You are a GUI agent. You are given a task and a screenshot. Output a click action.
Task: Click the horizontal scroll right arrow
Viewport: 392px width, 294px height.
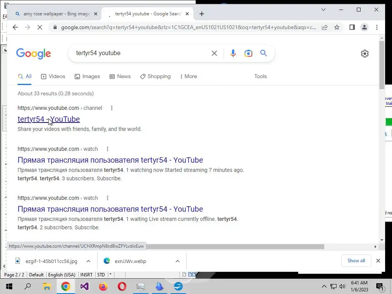[x=375, y=247]
